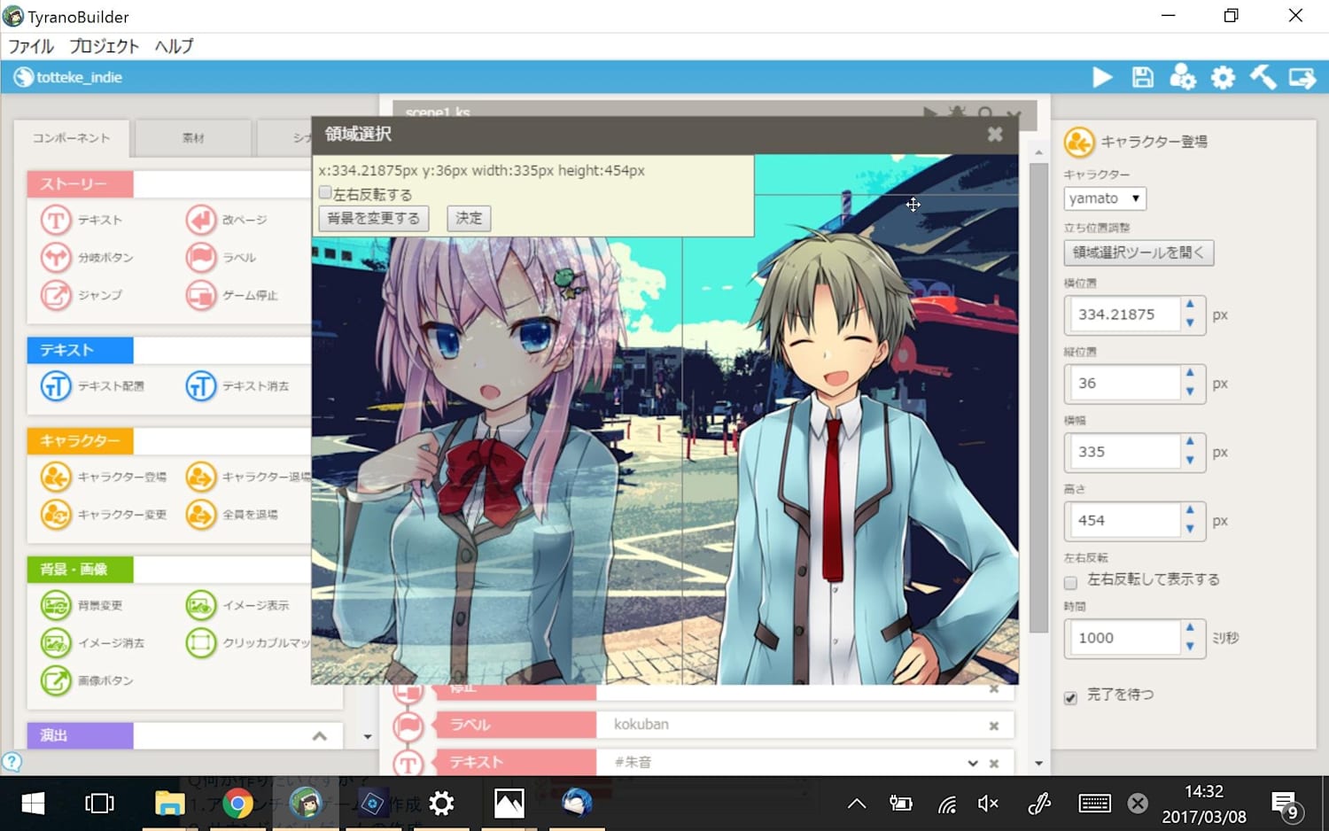
Task: Click the 横位置 input field showing 334.21875
Action: (x=1122, y=315)
